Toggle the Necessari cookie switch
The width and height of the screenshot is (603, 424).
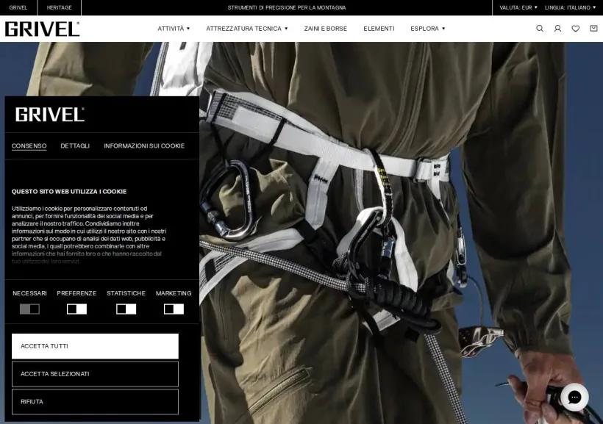coord(29,309)
